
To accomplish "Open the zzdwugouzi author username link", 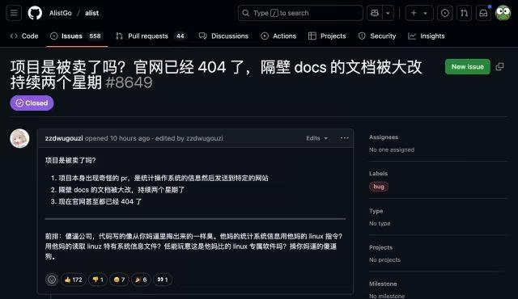I will pos(64,138).
